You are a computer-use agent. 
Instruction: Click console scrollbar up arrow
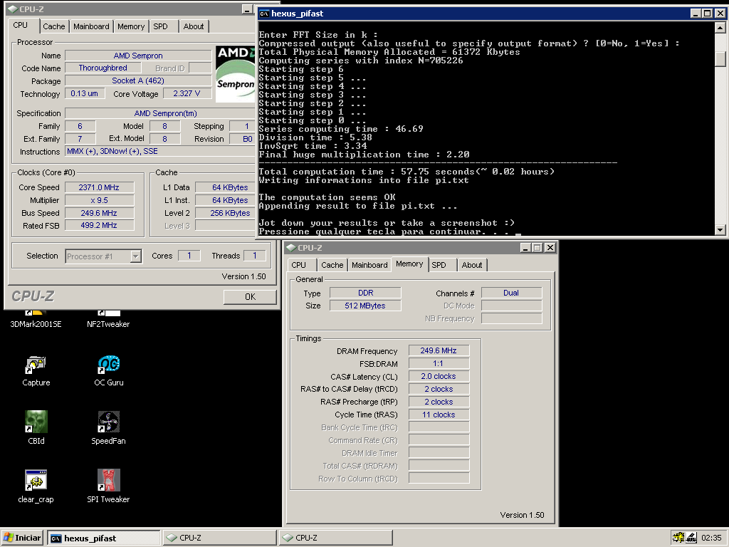[720, 28]
